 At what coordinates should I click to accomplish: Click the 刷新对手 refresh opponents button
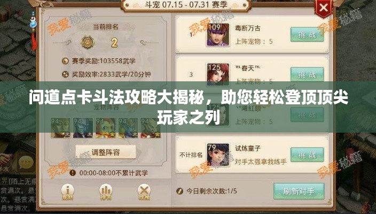(299, 191)
